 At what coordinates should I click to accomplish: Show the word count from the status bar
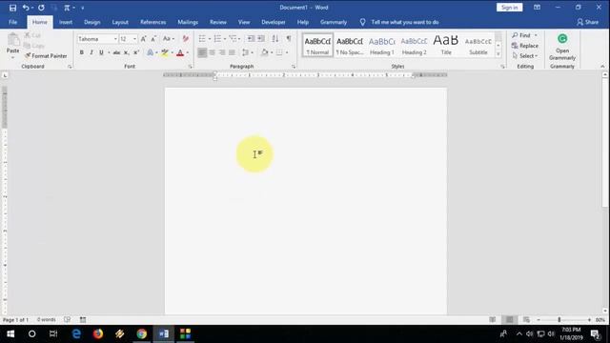pos(47,320)
